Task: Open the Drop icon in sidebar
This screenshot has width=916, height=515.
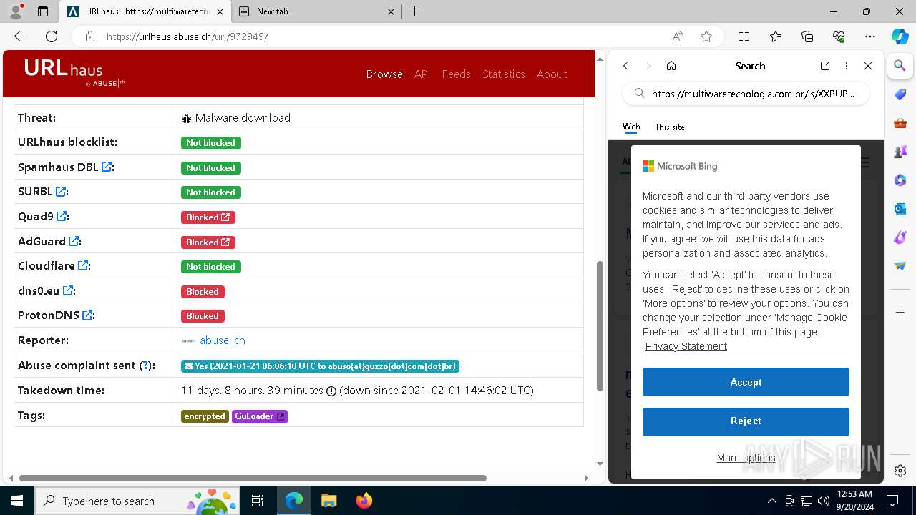Action: (x=900, y=266)
